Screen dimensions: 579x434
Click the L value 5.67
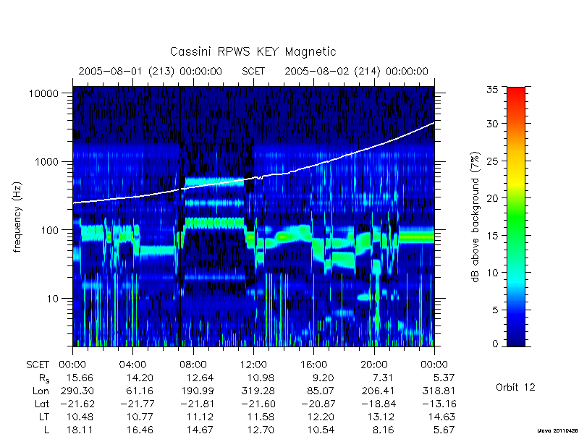point(444,430)
